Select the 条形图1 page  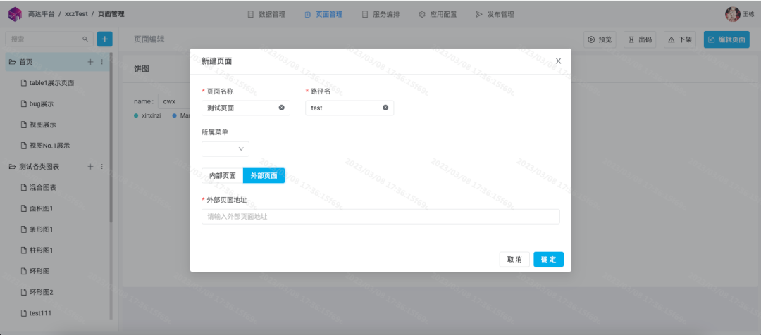[41, 229]
